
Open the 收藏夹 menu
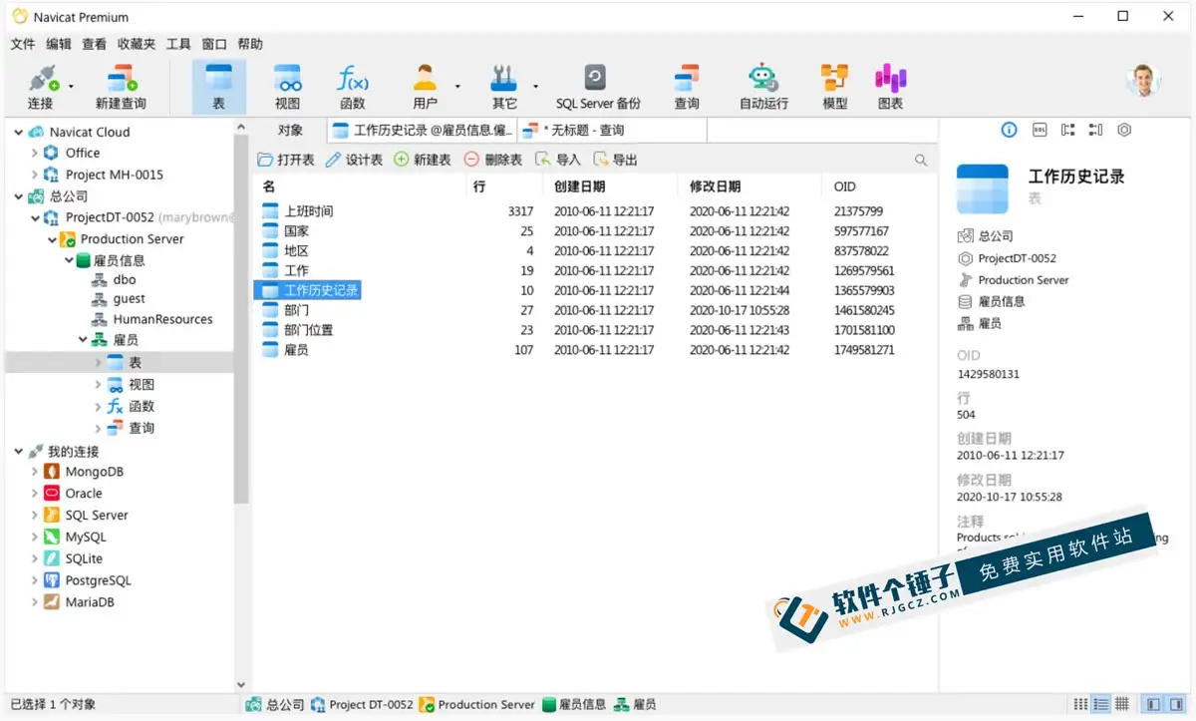click(137, 44)
